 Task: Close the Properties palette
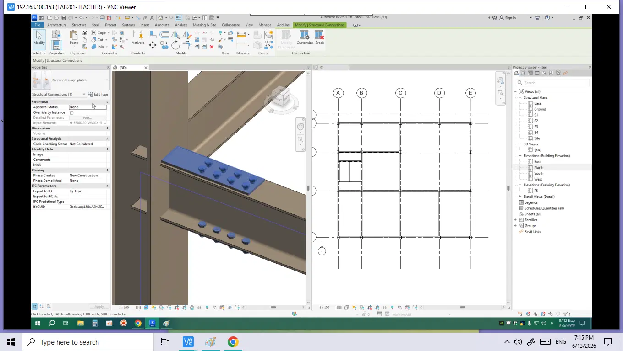point(108,67)
